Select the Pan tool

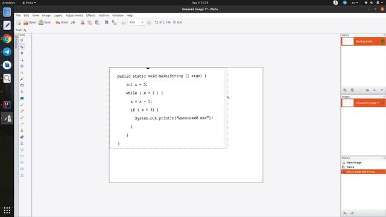coord(22,86)
